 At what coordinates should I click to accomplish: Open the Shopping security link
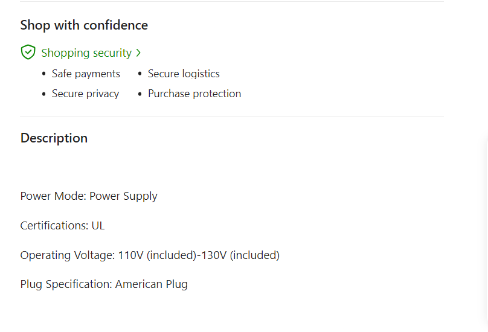click(86, 53)
